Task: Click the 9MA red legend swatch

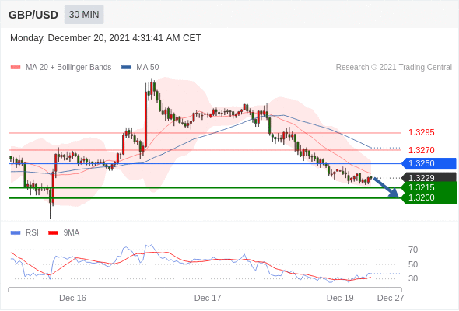Action: click(x=53, y=233)
